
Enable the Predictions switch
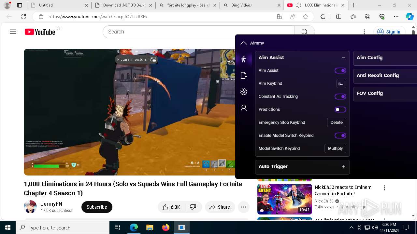(x=340, y=110)
